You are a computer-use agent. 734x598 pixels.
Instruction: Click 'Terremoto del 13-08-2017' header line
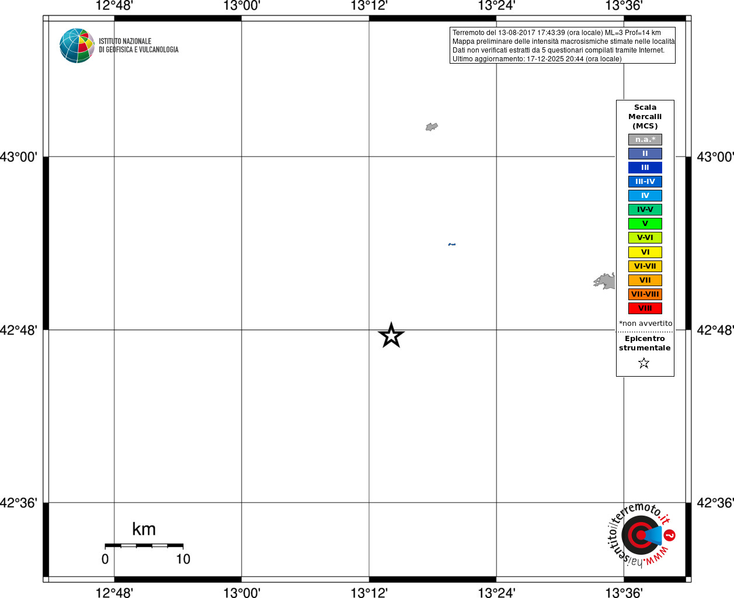556,33
